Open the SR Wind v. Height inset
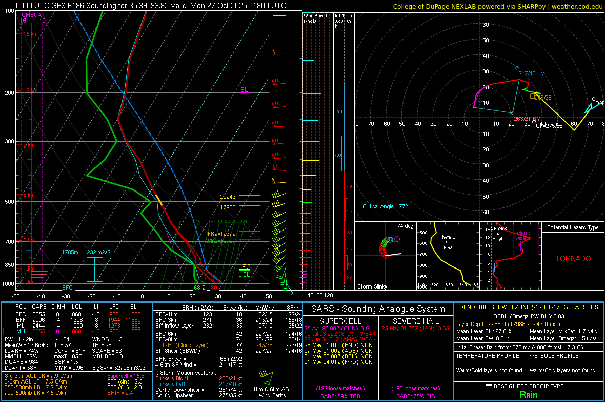 pyautogui.click(x=510, y=256)
